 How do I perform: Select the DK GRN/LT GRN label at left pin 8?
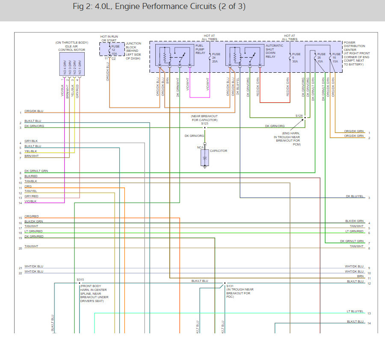[36, 171]
